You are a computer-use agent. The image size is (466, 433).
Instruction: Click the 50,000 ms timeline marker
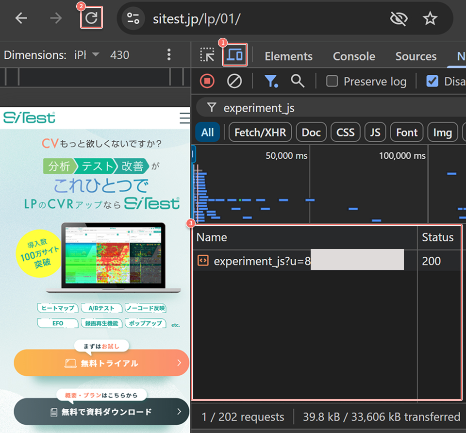tap(286, 155)
